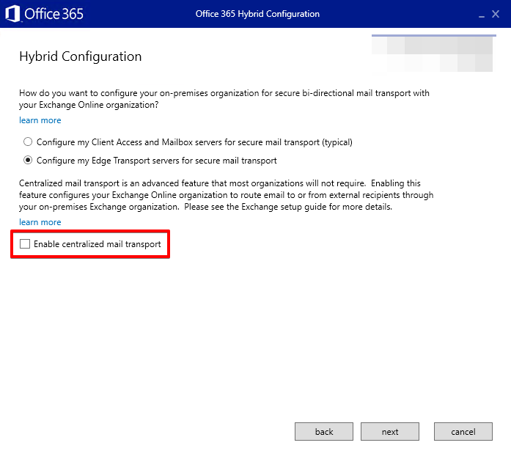This screenshot has height=459, width=511.
Task: Go back to the previous wizard step
Action: tap(324, 432)
